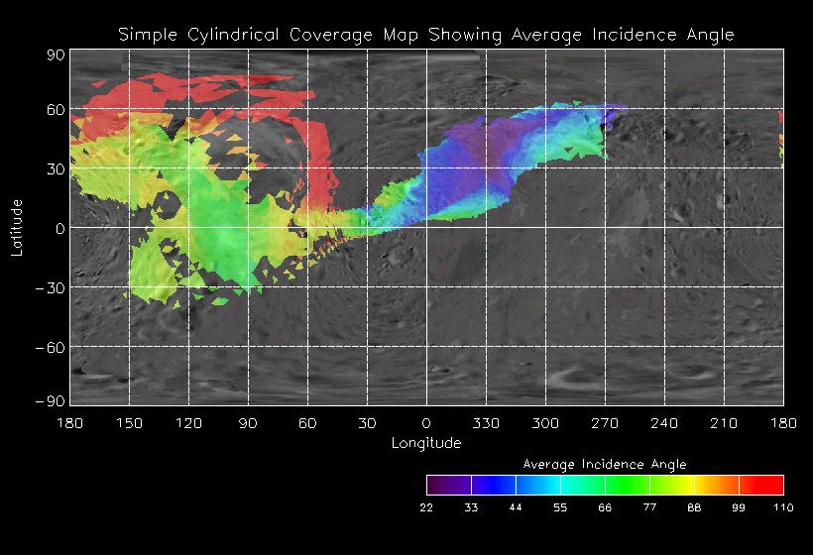
Task: Click latitude tick label '60'
Action: pos(56,110)
